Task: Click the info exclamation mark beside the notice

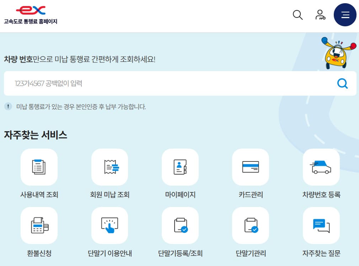Action: pos(8,106)
